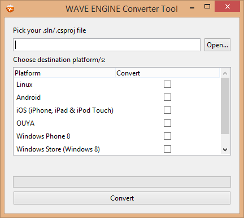Maximize the Converter Tool window
Image resolution: width=244 pixels, height=218 pixels.
click(x=207, y=7)
